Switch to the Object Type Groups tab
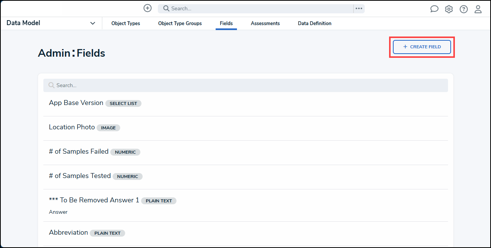The image size is (491, 248). [180, 24]
